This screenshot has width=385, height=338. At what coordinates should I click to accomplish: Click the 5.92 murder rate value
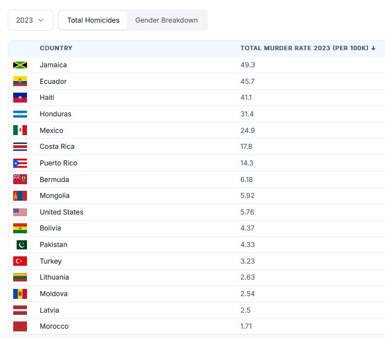[x=247, y=196]
